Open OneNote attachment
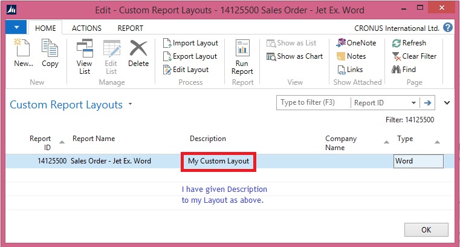The image size is (460, 247). 356,43
